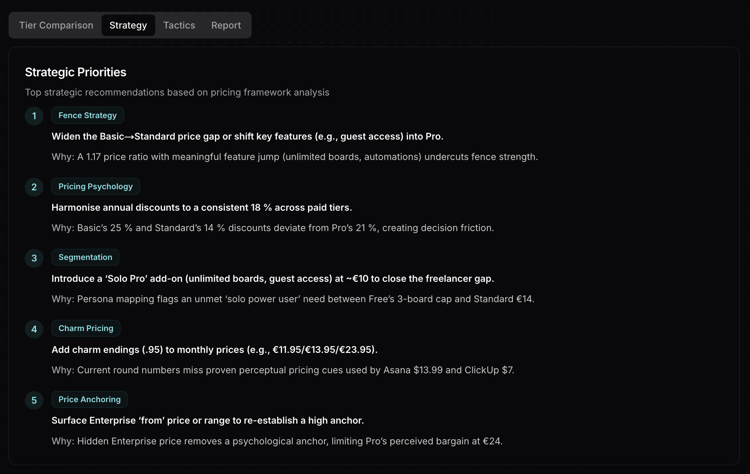
Task: Switch to the Report tab
Action: tap(226, 25)
